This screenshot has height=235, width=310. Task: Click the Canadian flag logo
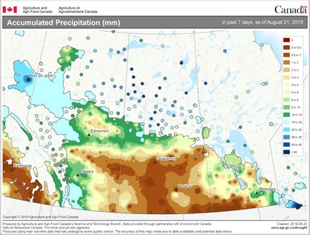click(10, 10)
